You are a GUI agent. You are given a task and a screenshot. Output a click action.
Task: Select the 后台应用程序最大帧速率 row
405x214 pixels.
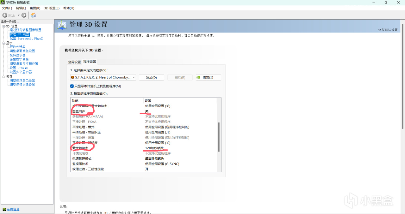coord(144,106)
